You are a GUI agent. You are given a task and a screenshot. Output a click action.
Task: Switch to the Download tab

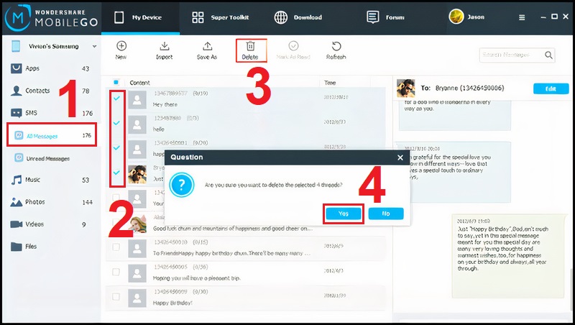click(x=298, y=17)
